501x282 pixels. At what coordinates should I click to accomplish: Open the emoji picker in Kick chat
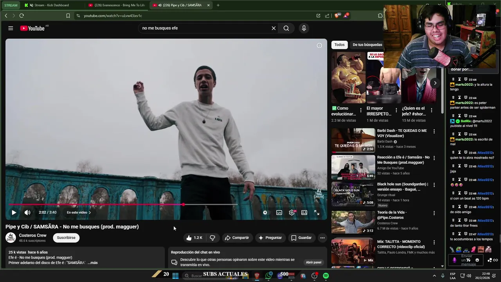click(477, 260)
